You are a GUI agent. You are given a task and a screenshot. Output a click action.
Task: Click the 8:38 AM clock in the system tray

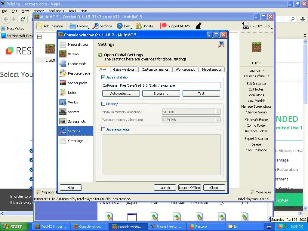[x=297, y=226]
